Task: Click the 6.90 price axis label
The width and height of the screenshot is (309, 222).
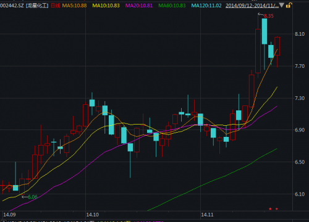Action: (300, 130)
